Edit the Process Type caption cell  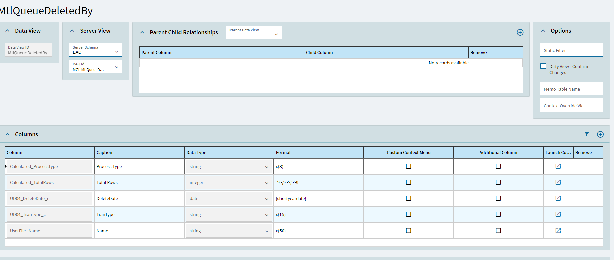(x=139, y=166)
